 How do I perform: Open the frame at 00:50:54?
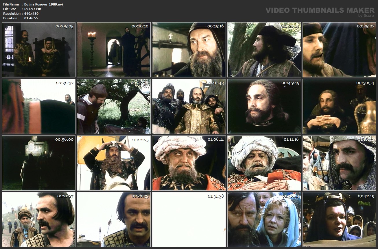click(x=339, y=106)
